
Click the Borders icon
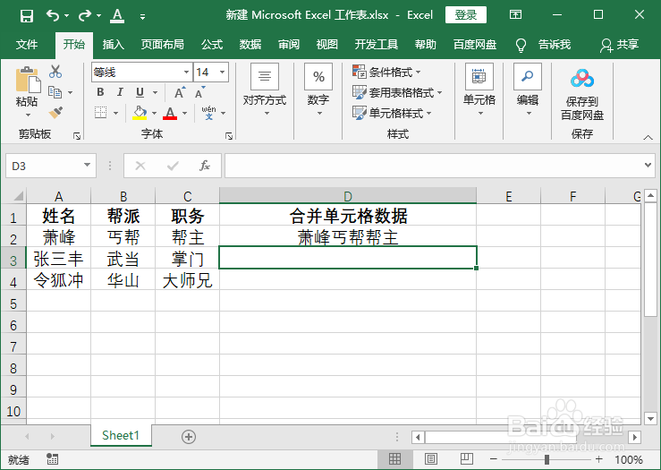click(100, 113)
